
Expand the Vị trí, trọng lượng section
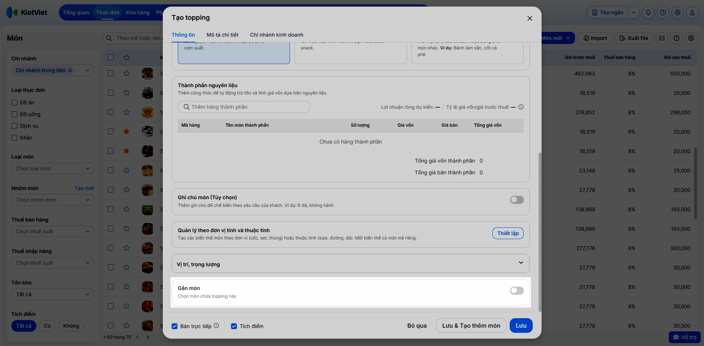pos(351,264)
